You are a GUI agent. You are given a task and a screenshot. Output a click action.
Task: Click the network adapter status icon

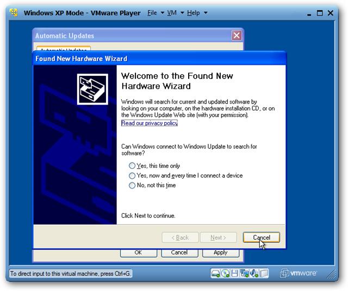[244, 273]
